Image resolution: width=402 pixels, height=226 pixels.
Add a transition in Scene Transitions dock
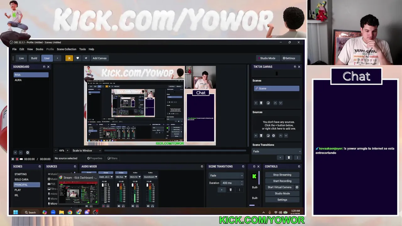coord(221,190)
